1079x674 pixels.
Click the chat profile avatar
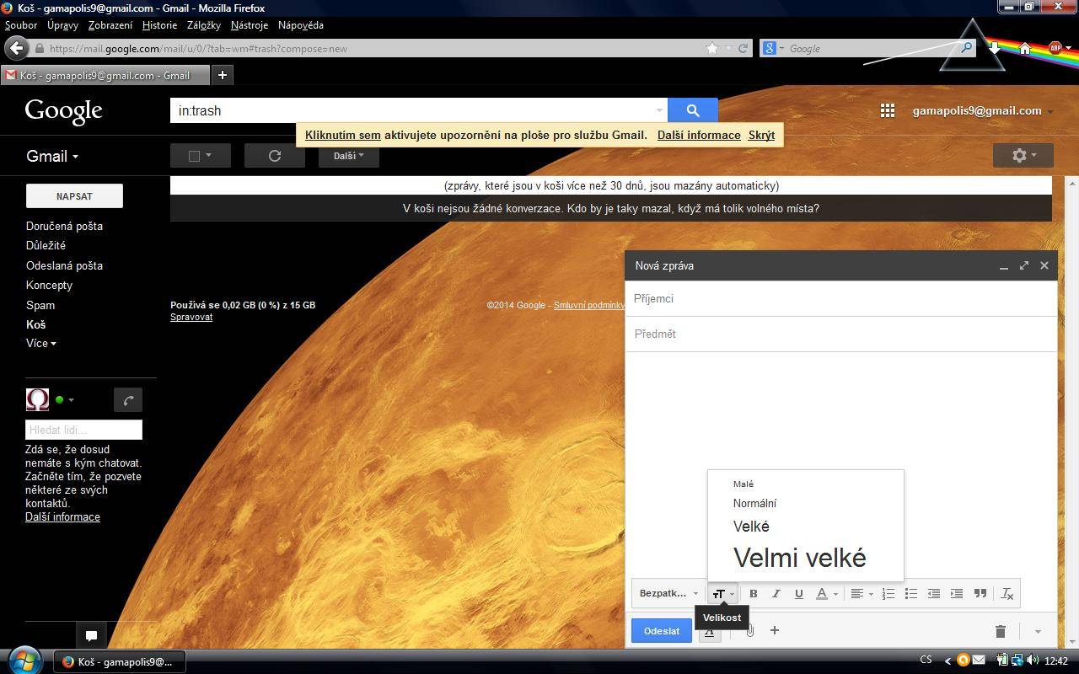38,399
